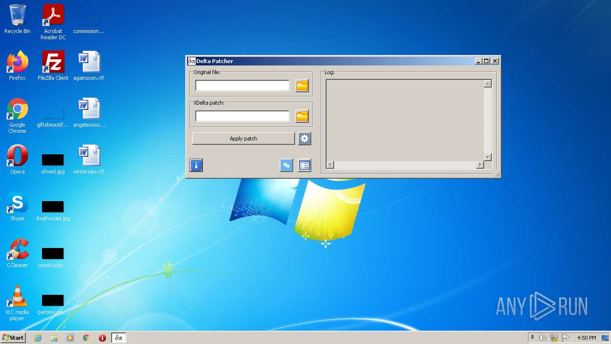
Task: Open patcher settings gear icon
Action: click(x=305, y=139)
